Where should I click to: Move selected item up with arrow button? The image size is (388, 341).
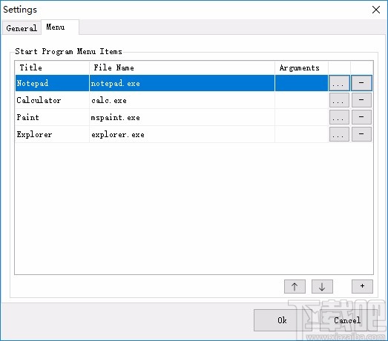(x=295, y=287)
